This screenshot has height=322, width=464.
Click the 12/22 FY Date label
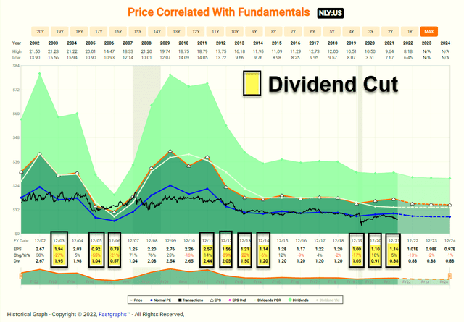pyautogui.click(x=413, y=241)
